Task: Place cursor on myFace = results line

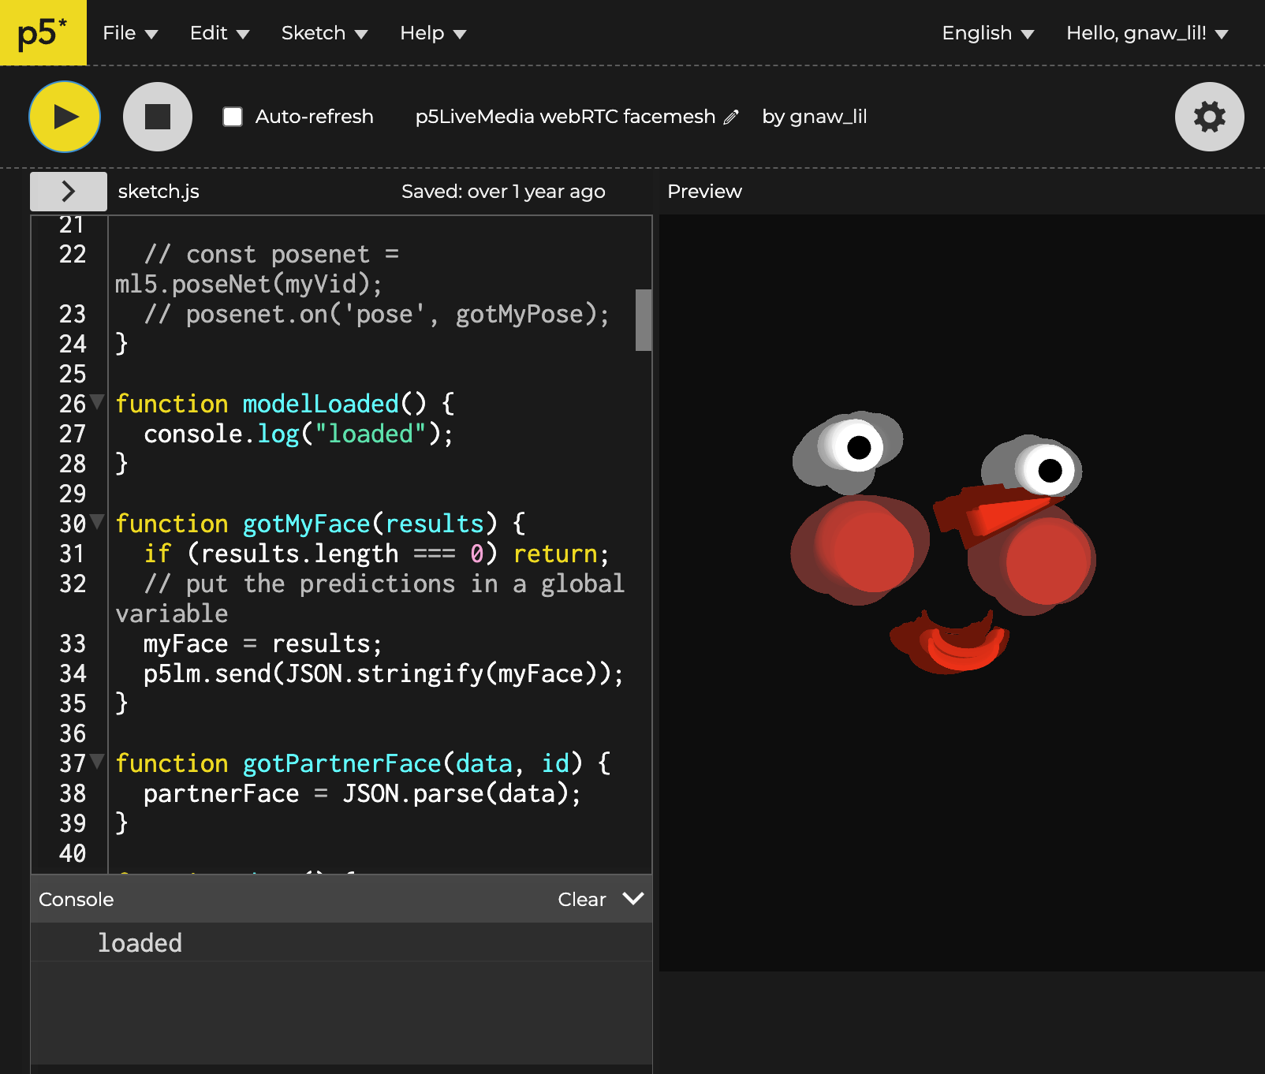Action: point(263,643)
